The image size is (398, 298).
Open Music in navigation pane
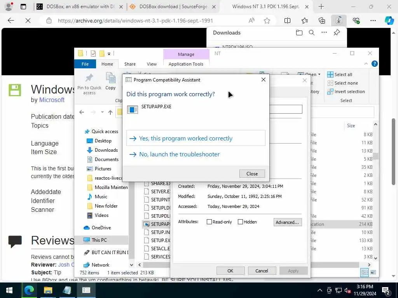[97, 197]
